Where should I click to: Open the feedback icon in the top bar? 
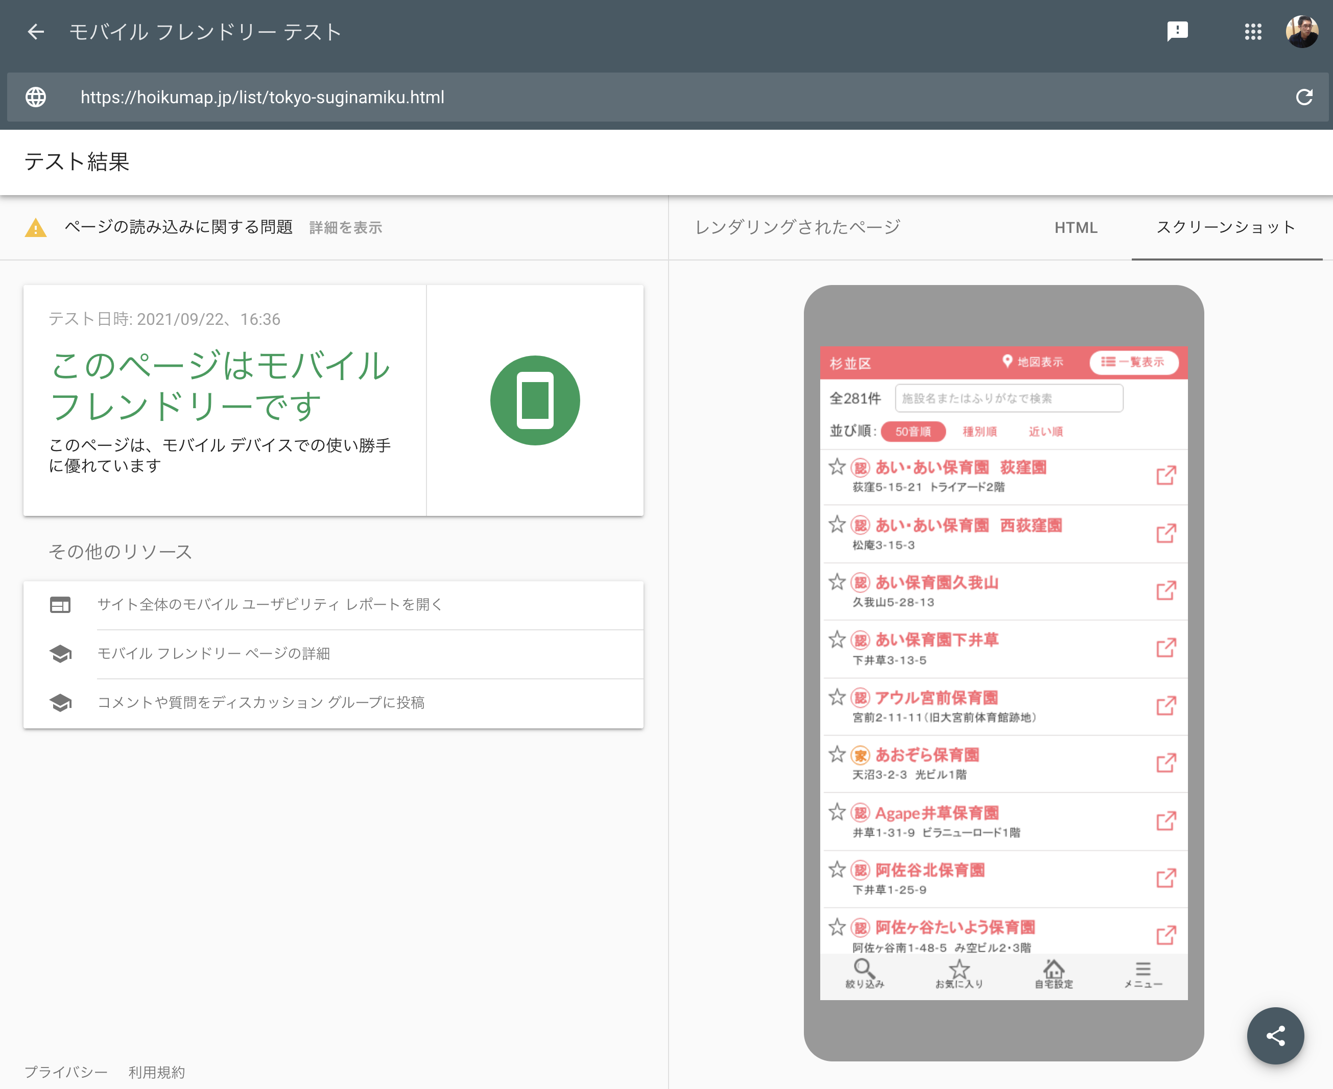click(1178, 31)
